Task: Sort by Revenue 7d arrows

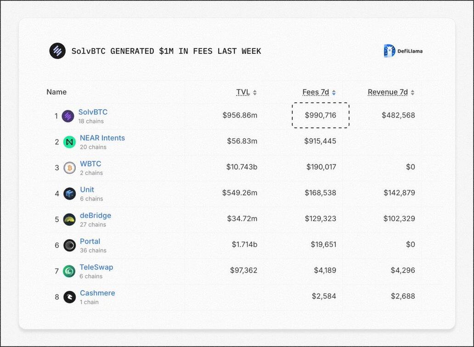Action: pyautogui.click(x=412, y=93)
